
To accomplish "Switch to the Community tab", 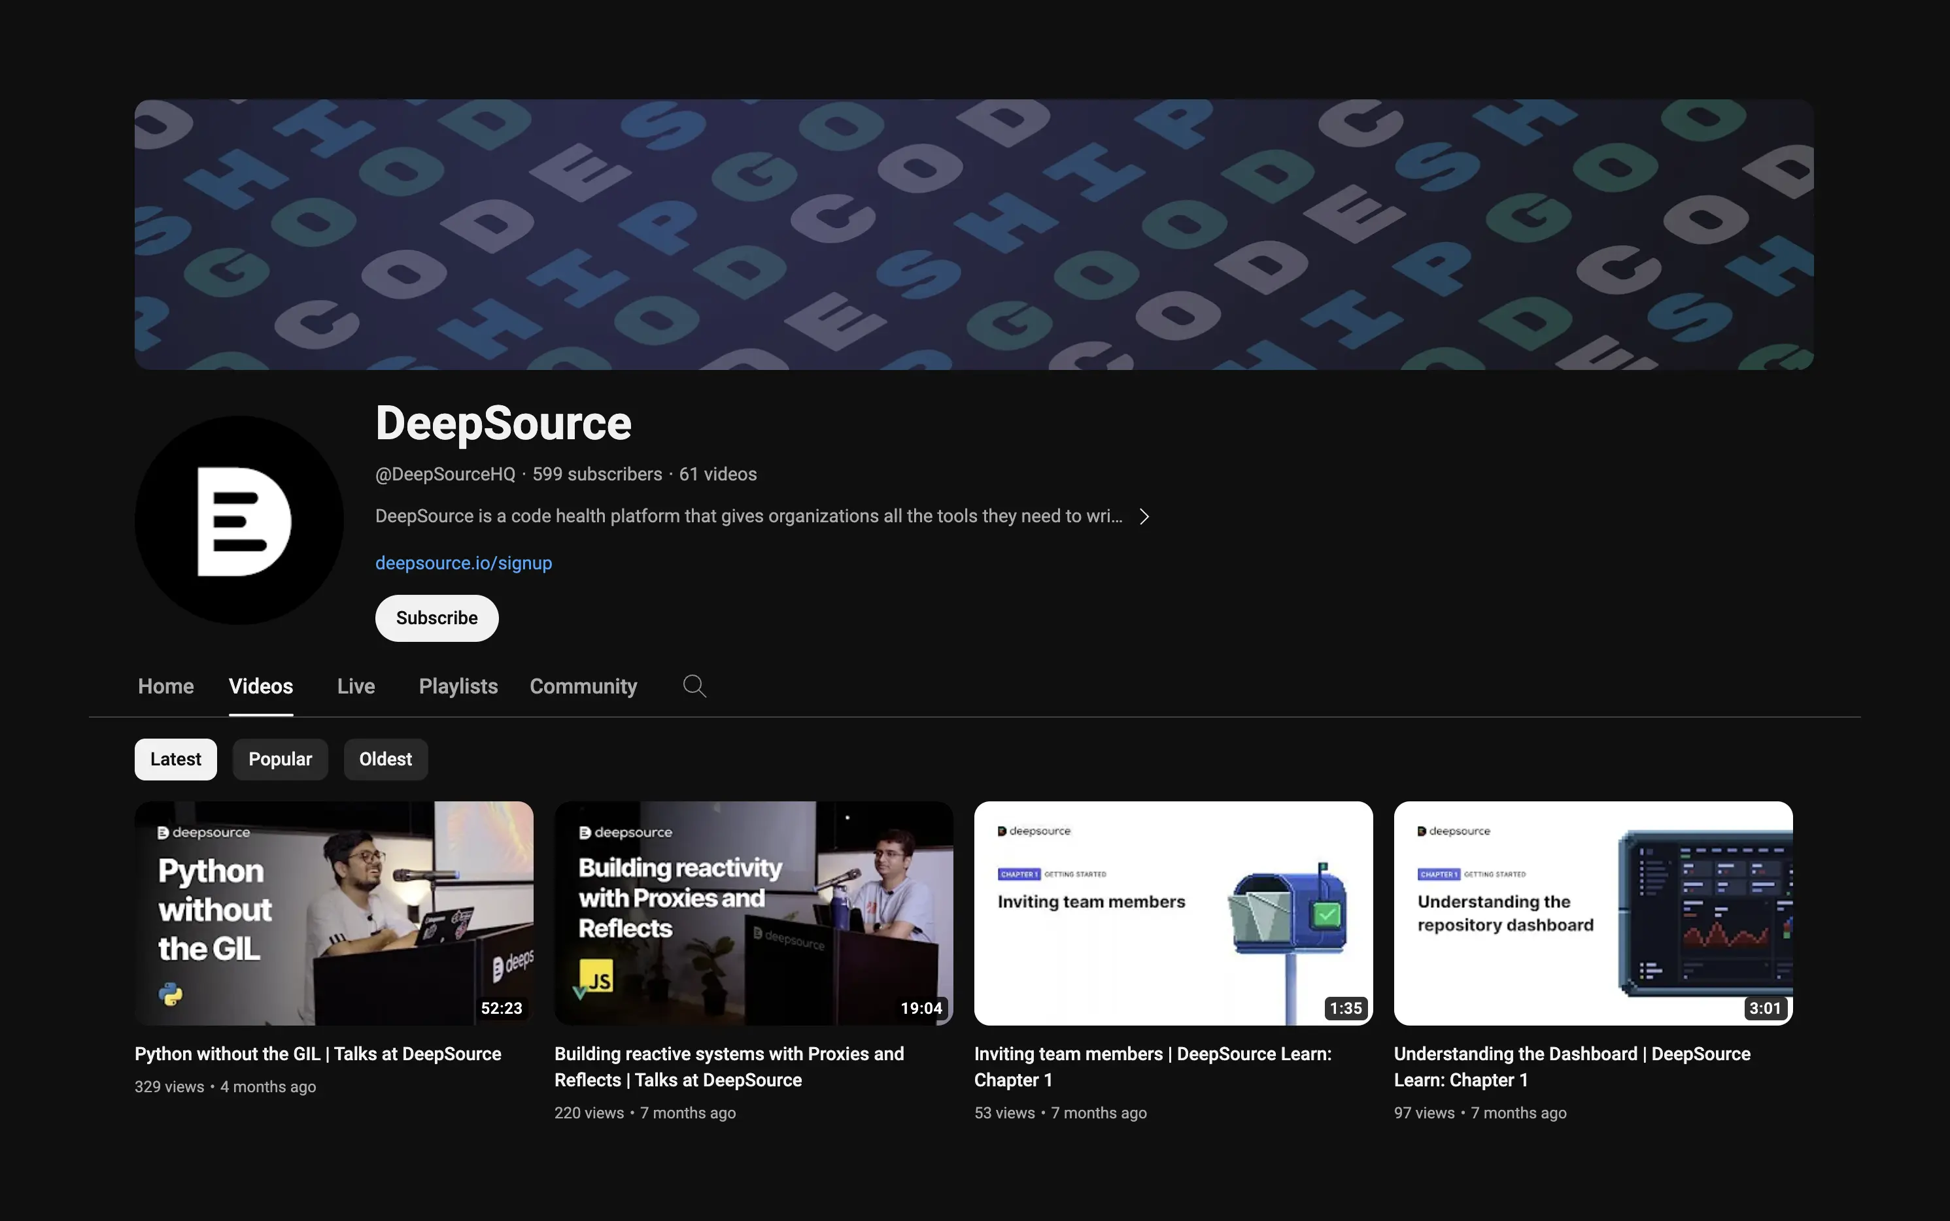I will click(x=583, y=686).
